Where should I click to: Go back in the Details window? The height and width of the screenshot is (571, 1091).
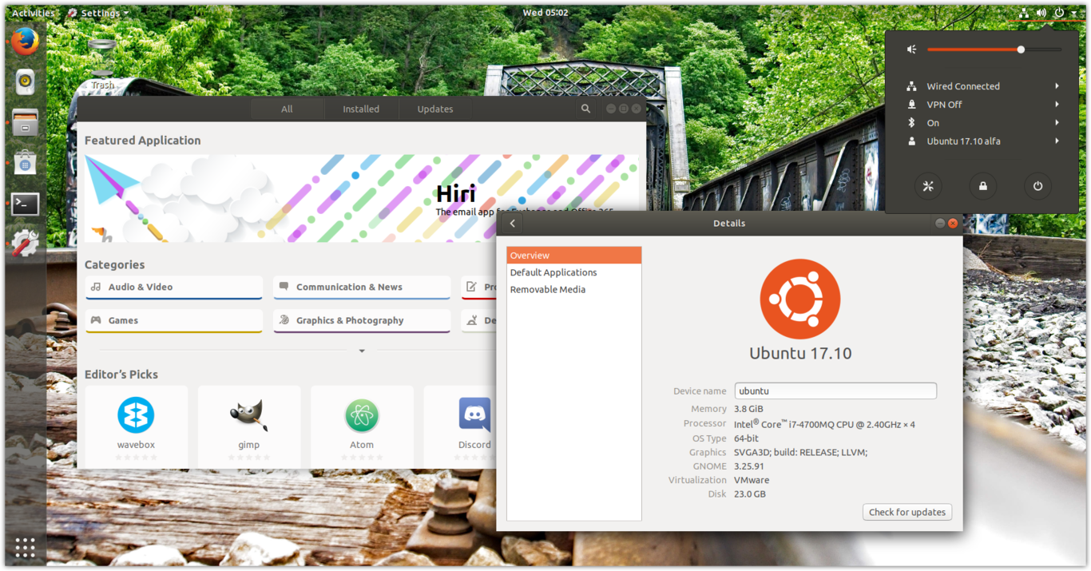(513, 224)
